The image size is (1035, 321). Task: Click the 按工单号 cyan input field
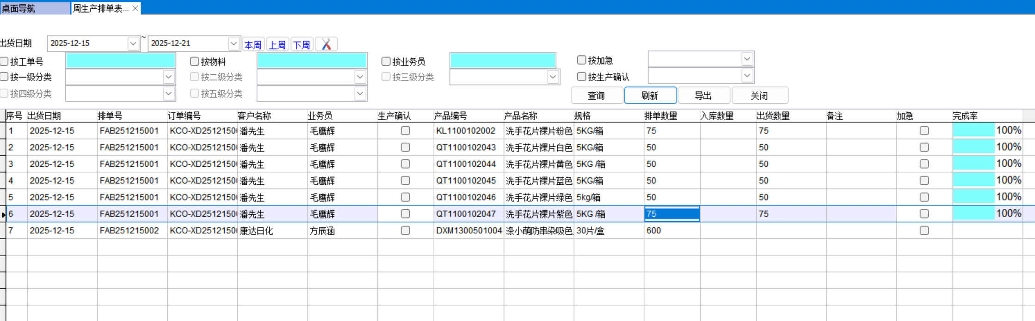click(120, 61)
